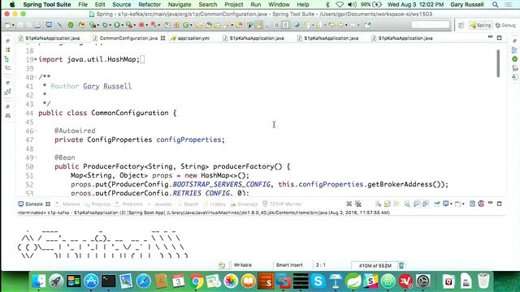Switch to the Spring perspective
The width and height of the screenshot is (520, 292).
coord(480,25)
